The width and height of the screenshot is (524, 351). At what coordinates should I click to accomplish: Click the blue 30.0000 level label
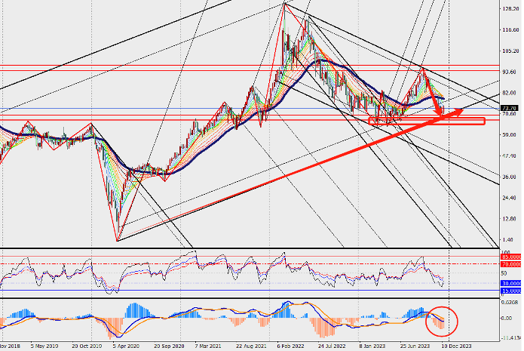tap(511, 283)
